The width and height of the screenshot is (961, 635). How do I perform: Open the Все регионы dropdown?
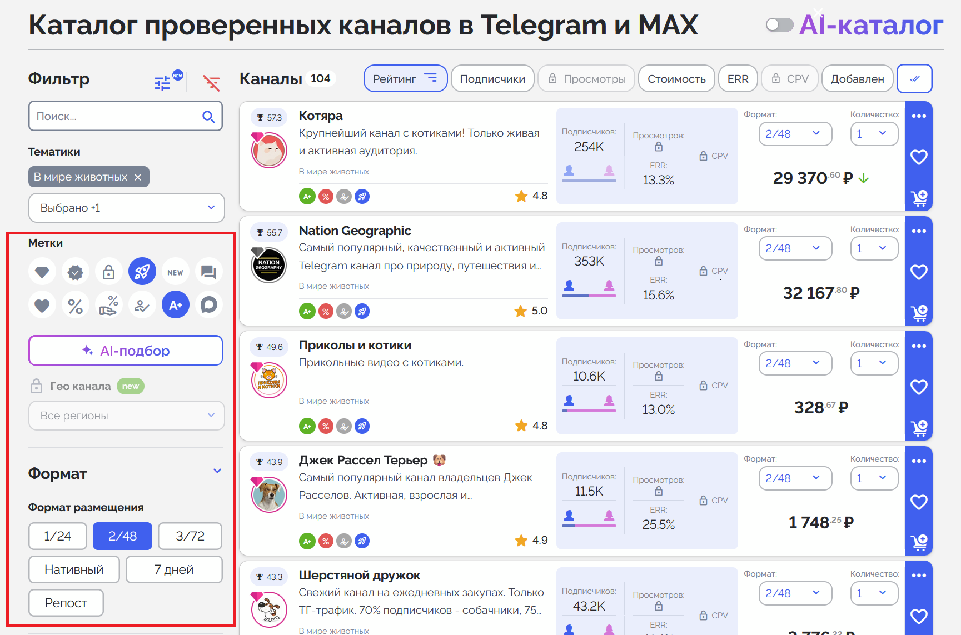coord(126,416)
